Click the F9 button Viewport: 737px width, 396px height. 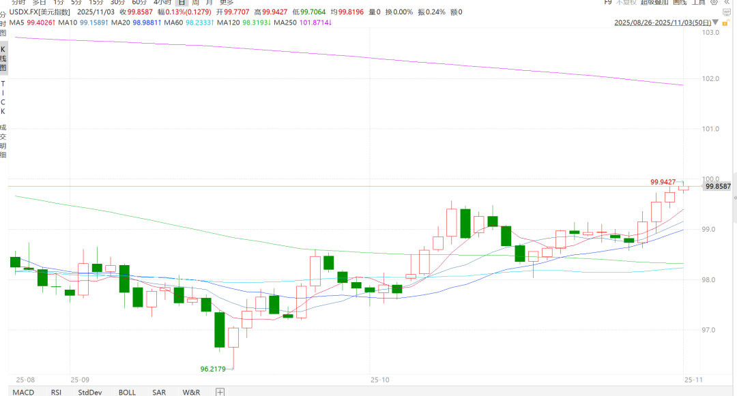(x=608, y=2)
